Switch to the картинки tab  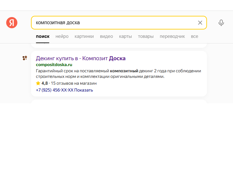pyautogui.click(x=84, y=37)
